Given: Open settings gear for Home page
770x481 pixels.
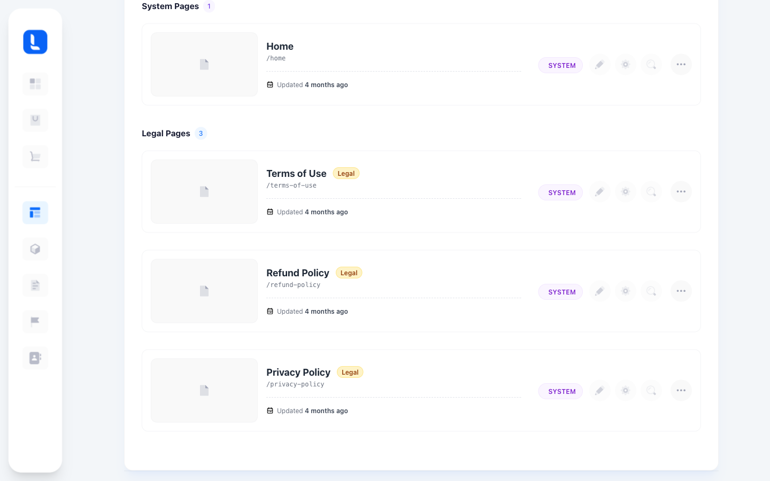Looking at the screenshot, I should tap(626, 65).
